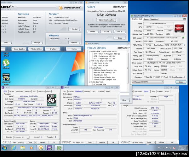Toggle the CUDA checkbox in GPU-Z
The width and height of the screenshot is (189, 157).
[154, 77]
